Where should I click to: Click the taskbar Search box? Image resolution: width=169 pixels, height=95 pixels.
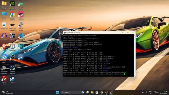click(72, 92)
